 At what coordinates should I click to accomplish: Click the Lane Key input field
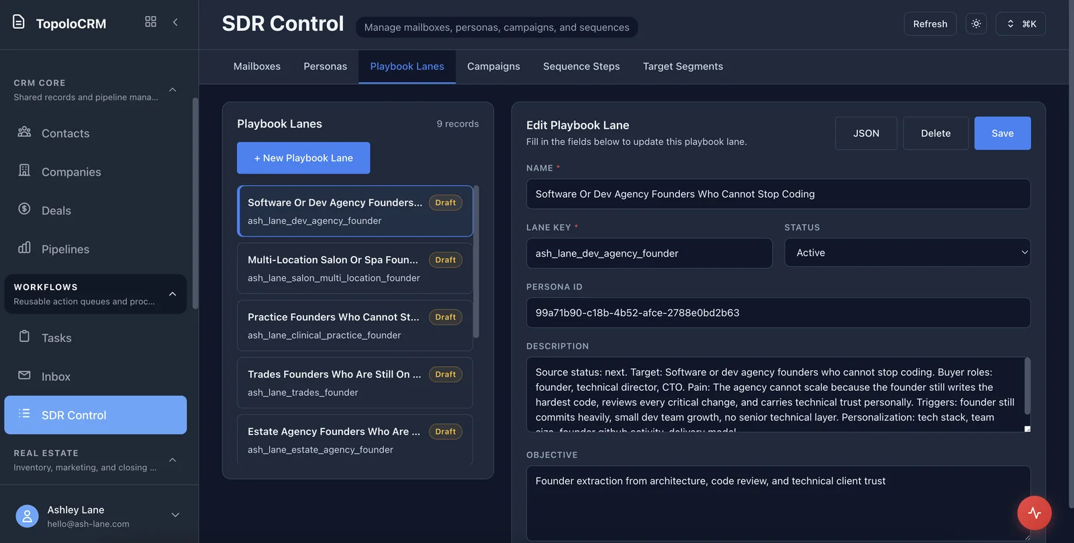pyautogui.click(x=649, y=253)
